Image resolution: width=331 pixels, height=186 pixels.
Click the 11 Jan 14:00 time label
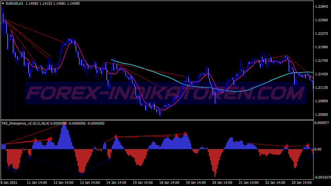[37, 183]
